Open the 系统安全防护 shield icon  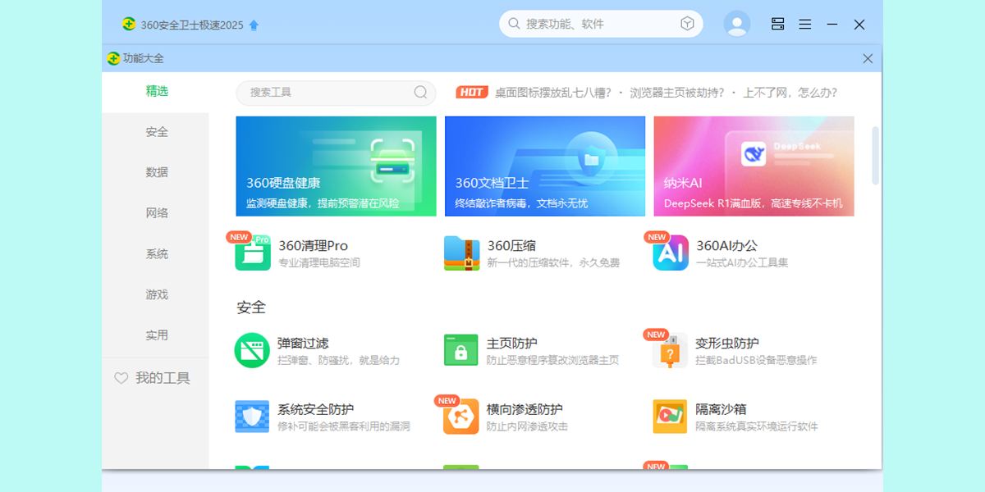tap(252, 417)
